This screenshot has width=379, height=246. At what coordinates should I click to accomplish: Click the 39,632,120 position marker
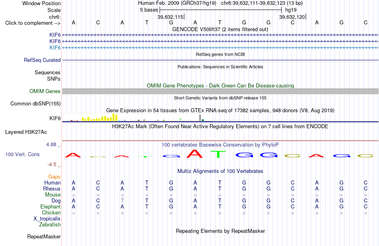click(292, 17)
